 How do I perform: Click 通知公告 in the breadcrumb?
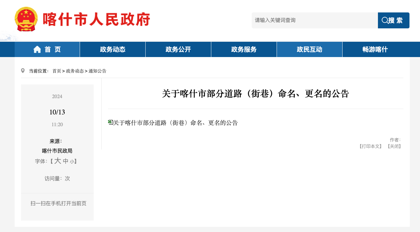click(x=98, y=71)
